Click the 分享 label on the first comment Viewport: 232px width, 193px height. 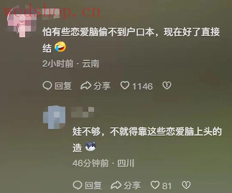(x=102, y=86)
